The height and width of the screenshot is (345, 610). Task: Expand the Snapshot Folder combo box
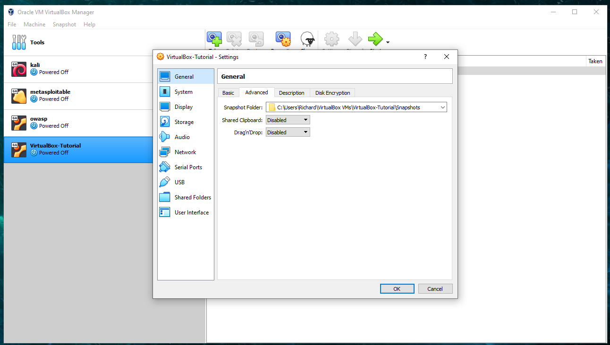click(442, 107)
